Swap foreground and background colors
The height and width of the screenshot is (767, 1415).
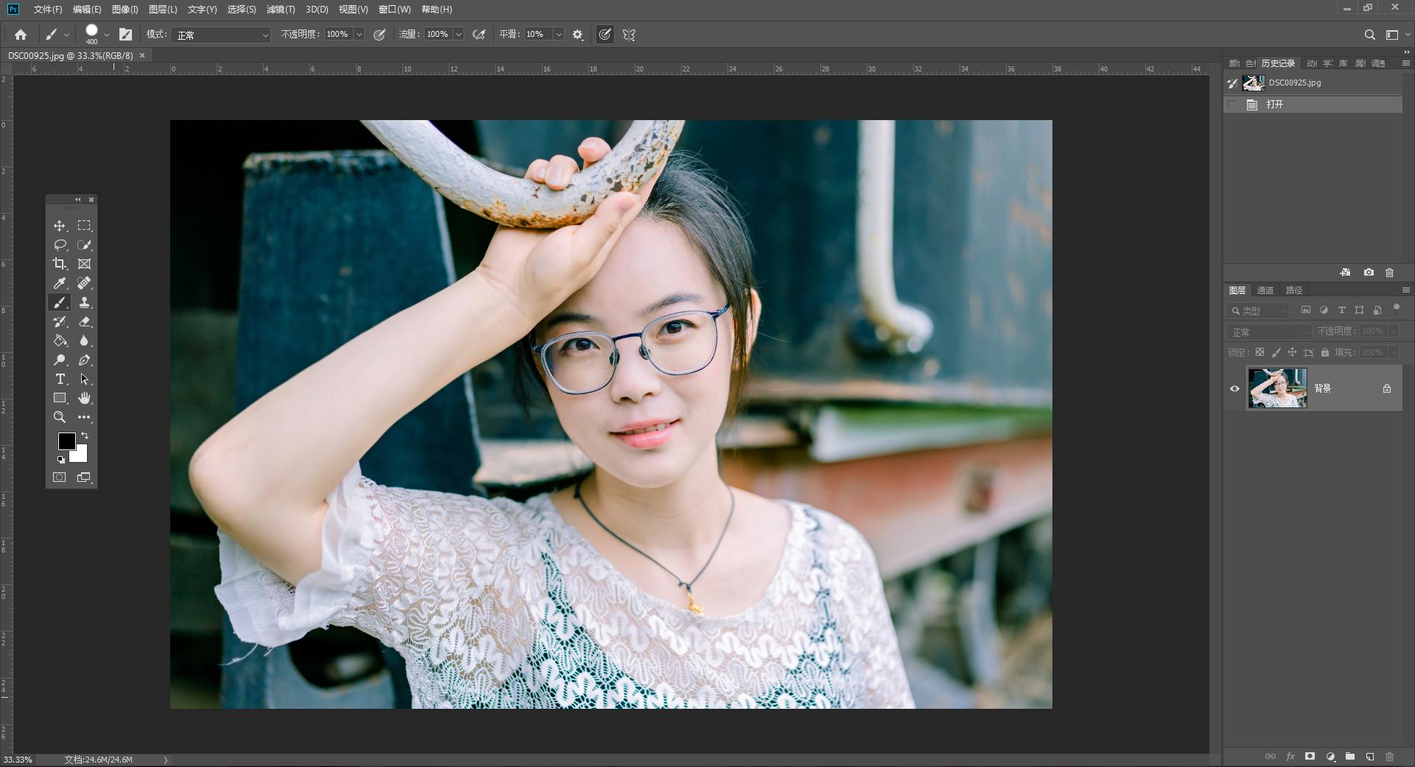click(85, 435)
